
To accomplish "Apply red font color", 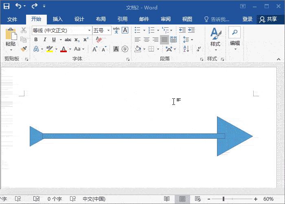I will pyautogui.click(x=64, y=49).
